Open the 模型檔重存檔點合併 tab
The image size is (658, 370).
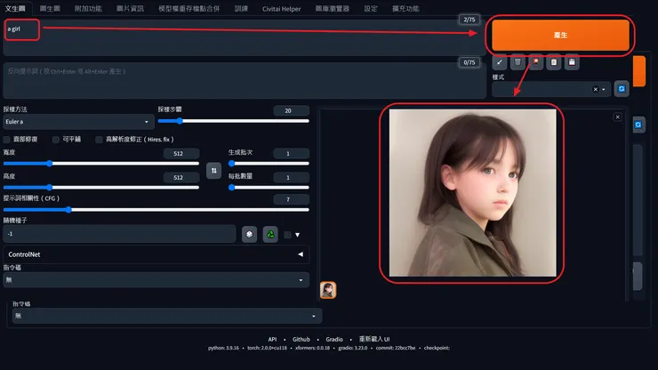coord(189,8)
